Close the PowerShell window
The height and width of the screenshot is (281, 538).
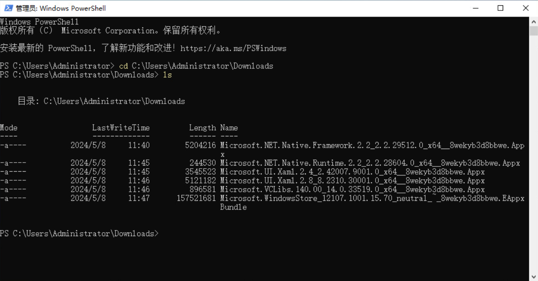tap(525, 8)
